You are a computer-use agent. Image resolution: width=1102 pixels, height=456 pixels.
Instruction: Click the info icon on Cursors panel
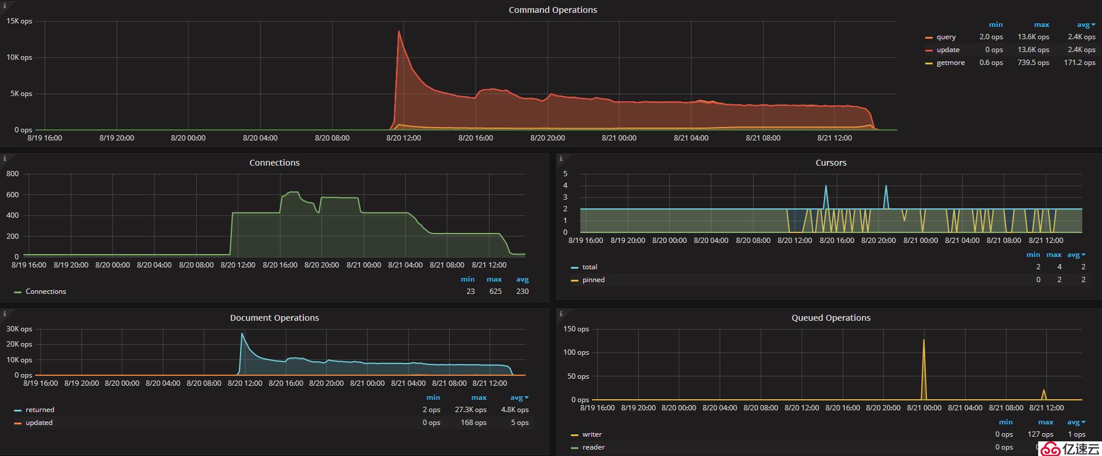[560, 158]
